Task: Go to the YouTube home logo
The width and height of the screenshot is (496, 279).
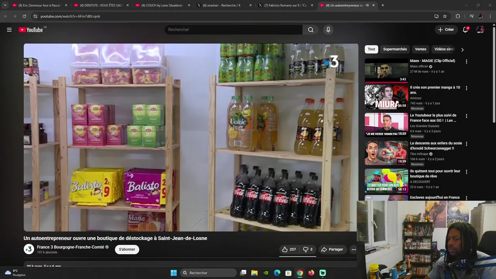Action: point(31,30)
